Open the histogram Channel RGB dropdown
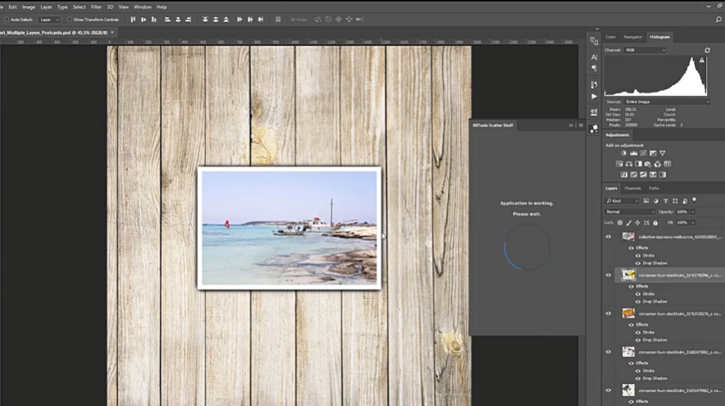Image resolution: width=725 pixels, height=406 pixels. click(645, 50)
